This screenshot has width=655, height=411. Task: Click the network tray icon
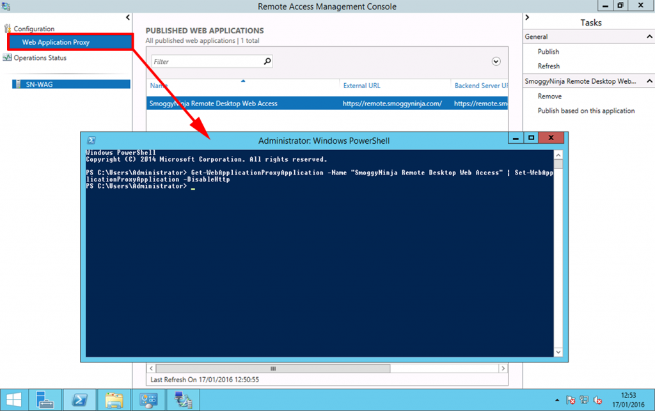coord(585,401)
